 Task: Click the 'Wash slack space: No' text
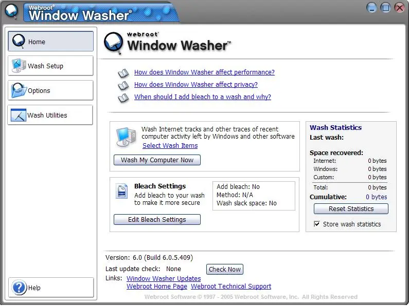pos(246,203)
